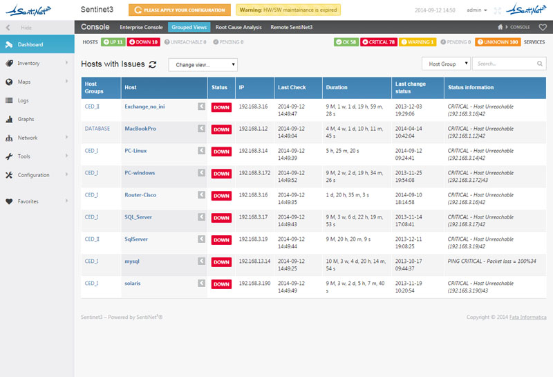Image resolution: width=553 pixels, height=377 pixels.
Task: Expand the Inventory submenu arrow
Action: (x=66, y=63)
